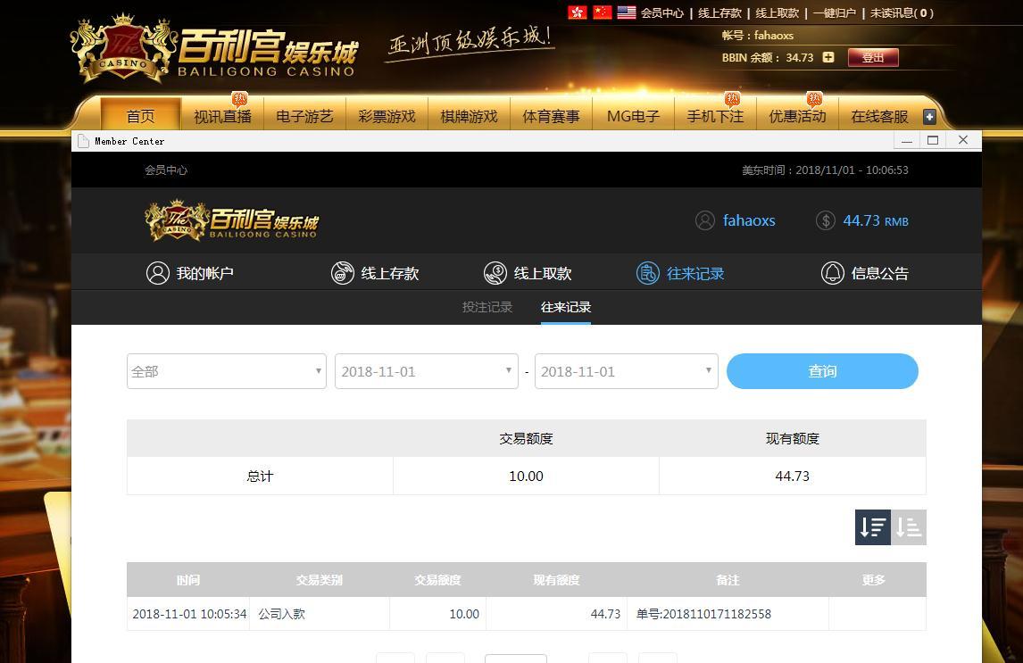
Task: Open the end date 2018-11-01 dropdown
Action: click(627, 371)
